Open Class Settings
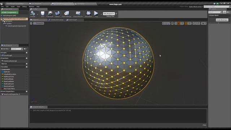 tap(66, 14)
